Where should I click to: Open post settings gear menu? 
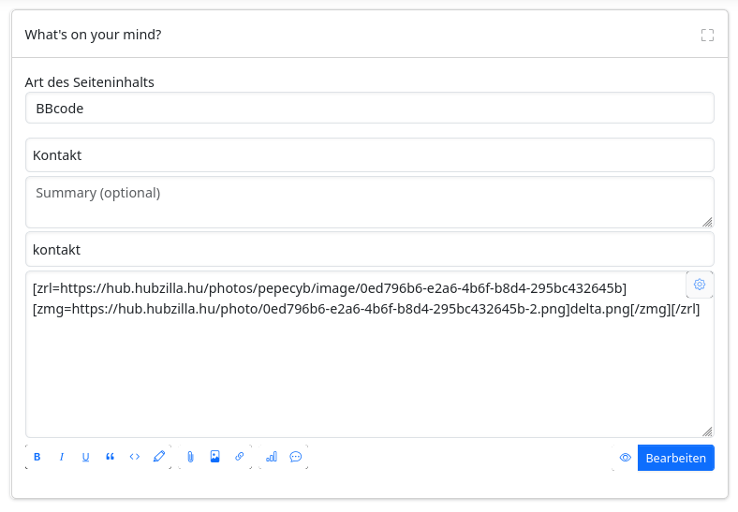[699, 285]
